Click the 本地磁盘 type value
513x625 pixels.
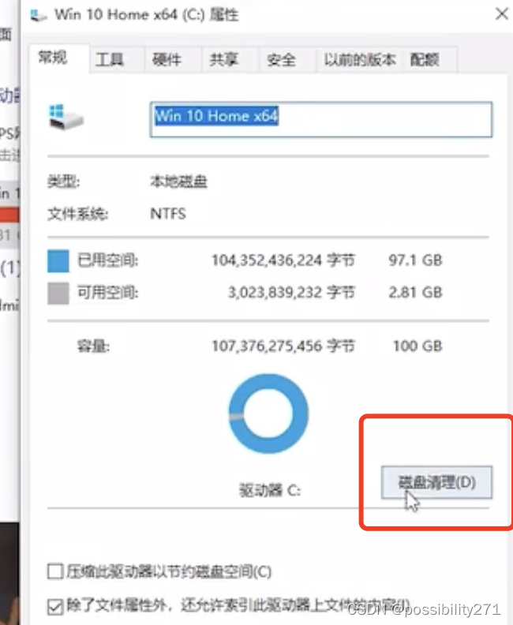[178, 182]
